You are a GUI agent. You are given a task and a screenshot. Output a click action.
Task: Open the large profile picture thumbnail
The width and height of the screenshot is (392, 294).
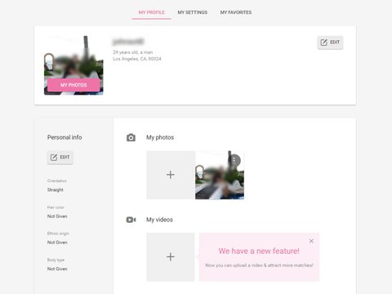(x=73, y=65)
